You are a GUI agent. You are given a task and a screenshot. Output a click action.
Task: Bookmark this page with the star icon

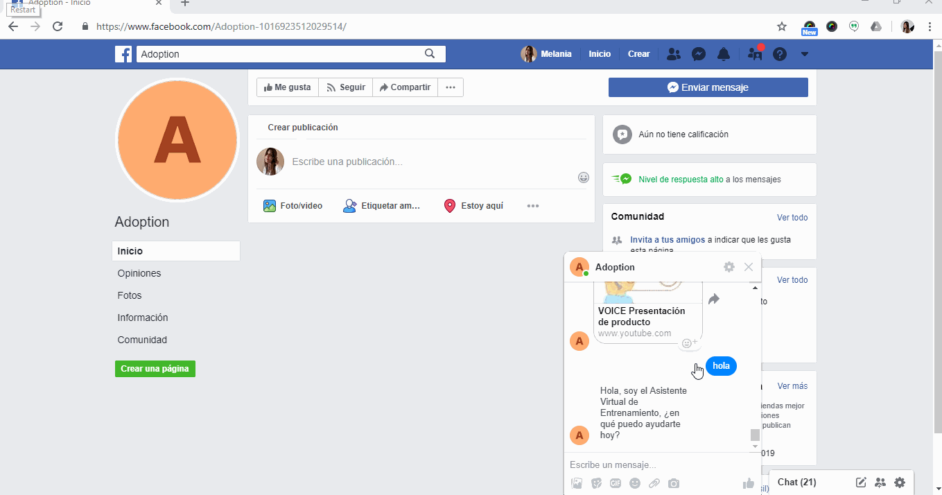click(782, 26)
